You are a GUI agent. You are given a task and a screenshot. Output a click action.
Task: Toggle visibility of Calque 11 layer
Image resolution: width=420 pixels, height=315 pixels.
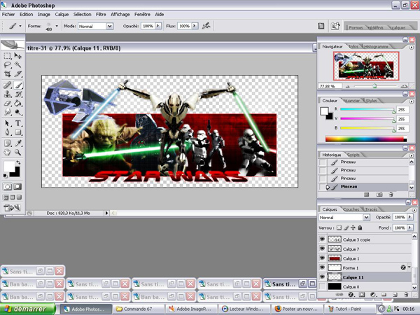322,277
